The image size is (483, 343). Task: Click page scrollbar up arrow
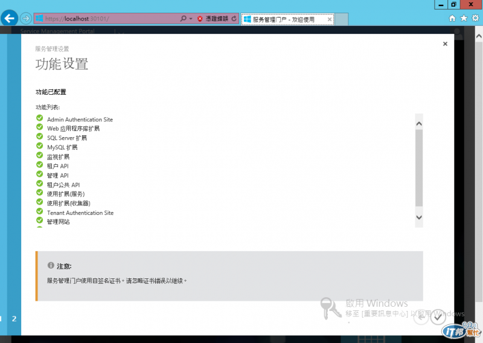tap(479, 36)
